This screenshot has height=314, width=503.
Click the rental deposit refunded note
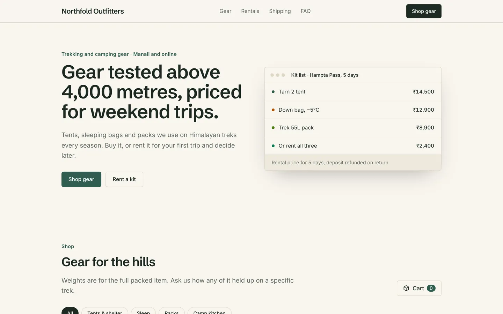tap(330, 163)
